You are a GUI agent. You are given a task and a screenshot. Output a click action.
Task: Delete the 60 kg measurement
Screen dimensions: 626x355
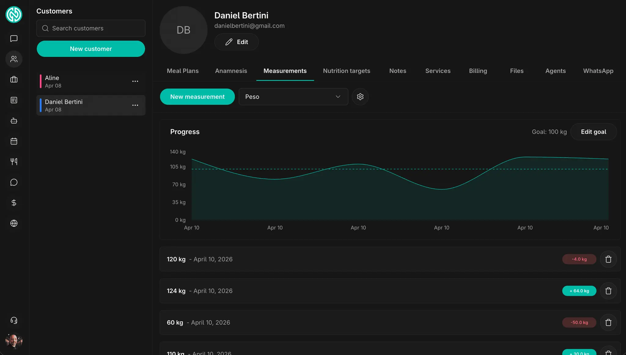coord(608,322)
